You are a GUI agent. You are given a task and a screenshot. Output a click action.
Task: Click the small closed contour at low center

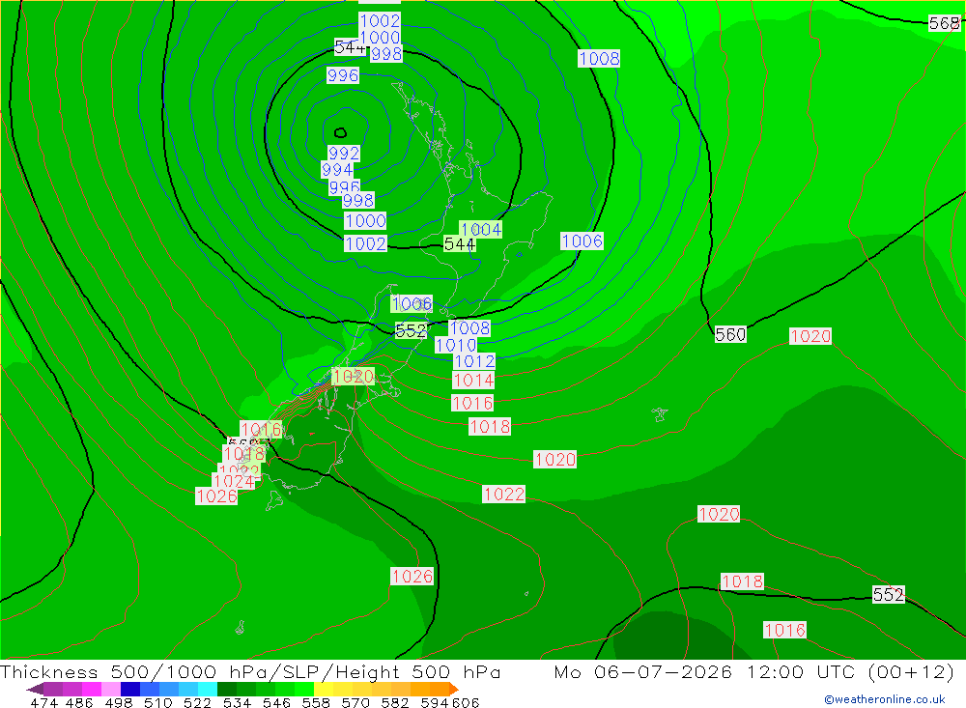[340, 132]
